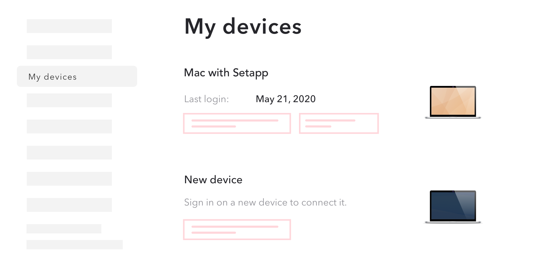Viewport: 533px width, 268px height.
Task: Click the orange-screen laptop image
Action: pos(453,102)
